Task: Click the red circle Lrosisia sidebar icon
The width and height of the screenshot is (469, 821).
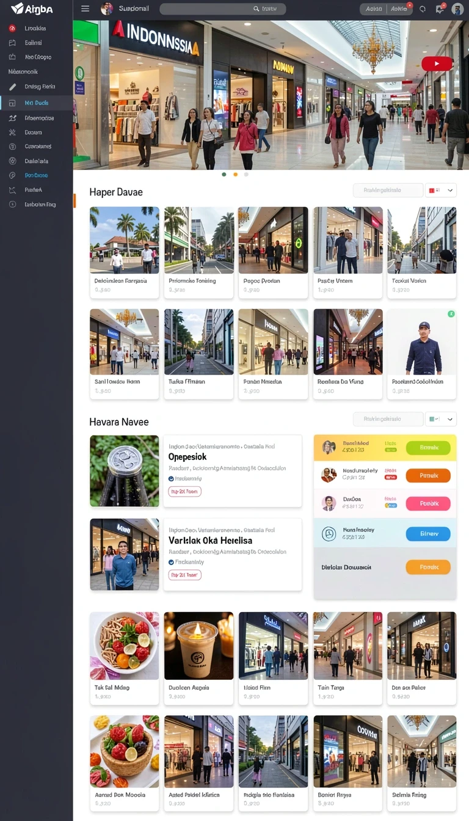Action: (12, 28)
